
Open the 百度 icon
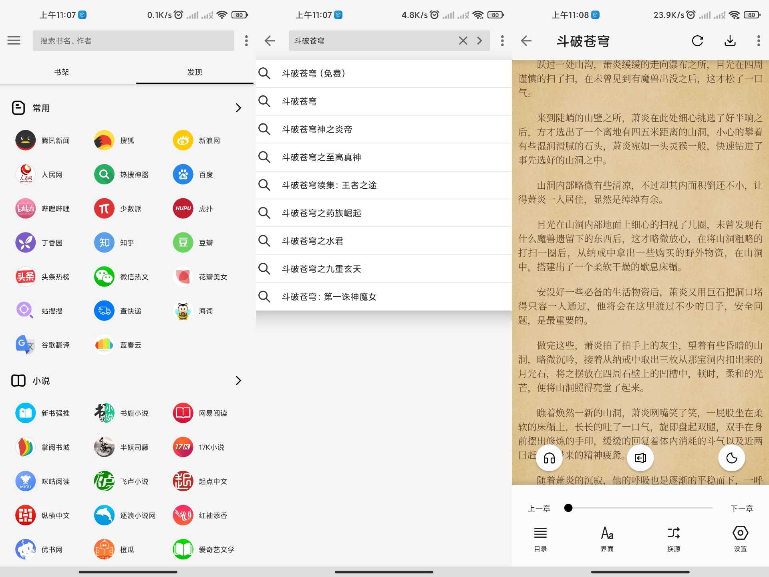[183, 175]
